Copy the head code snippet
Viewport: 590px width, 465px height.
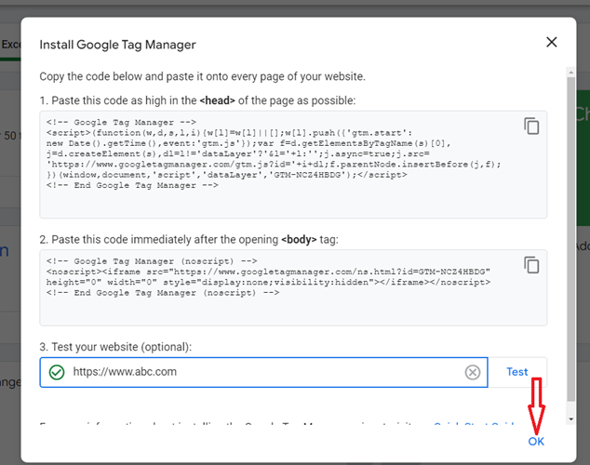click(531, 126)
